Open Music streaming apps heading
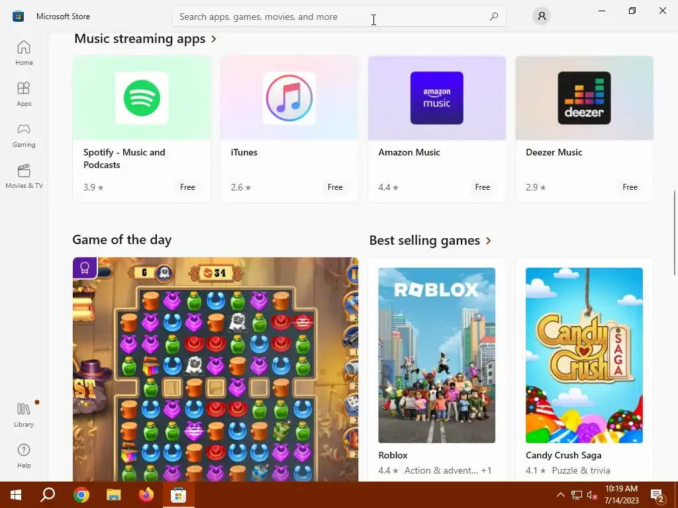 (x=140, y=39)
